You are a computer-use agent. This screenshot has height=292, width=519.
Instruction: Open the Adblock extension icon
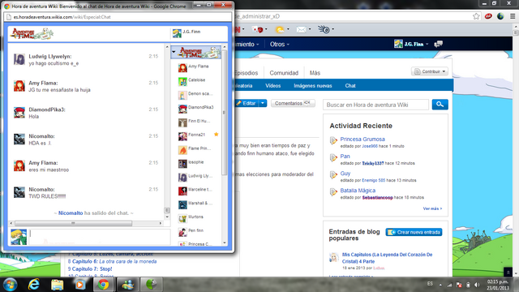(488, 16)
